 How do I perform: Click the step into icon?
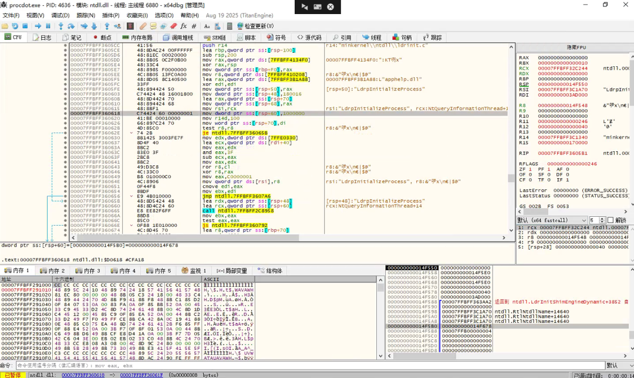click(x=61, y=26)
